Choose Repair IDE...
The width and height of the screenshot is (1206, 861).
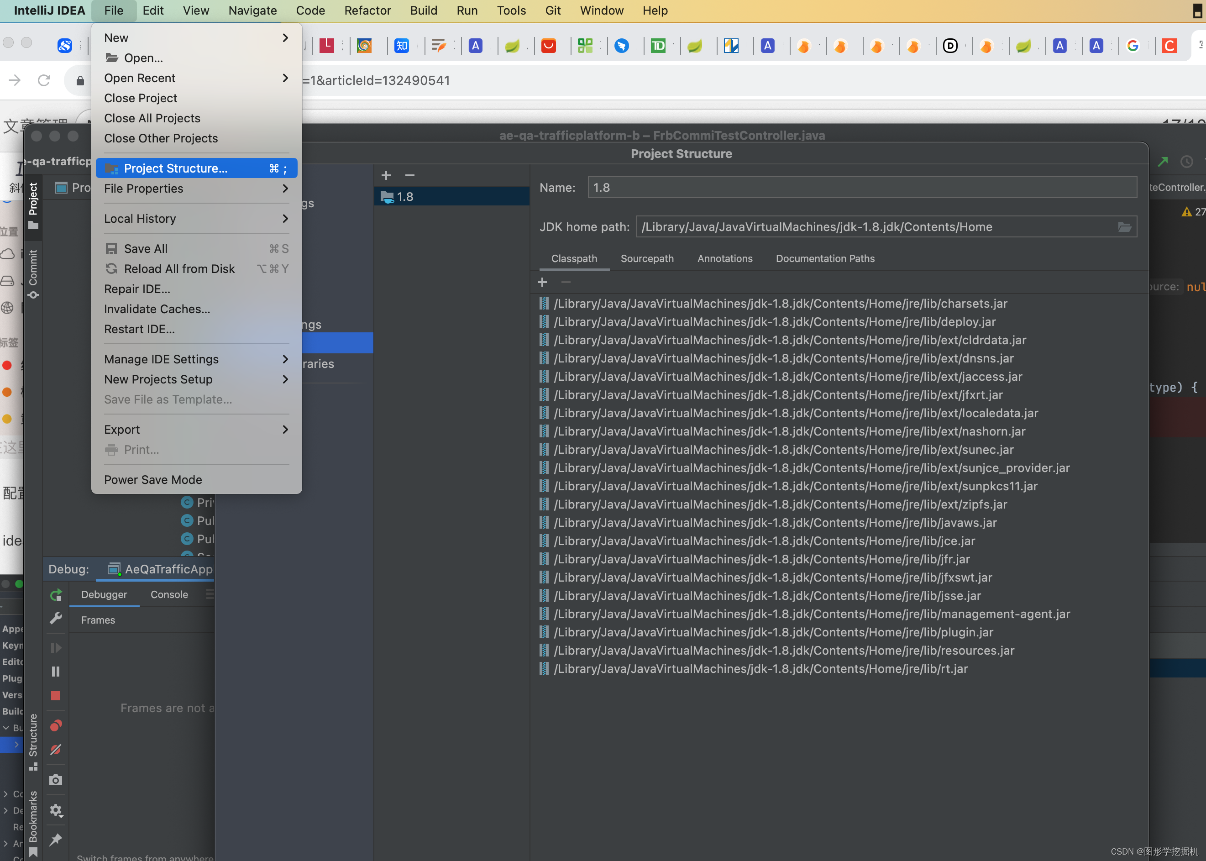point(197,289)
